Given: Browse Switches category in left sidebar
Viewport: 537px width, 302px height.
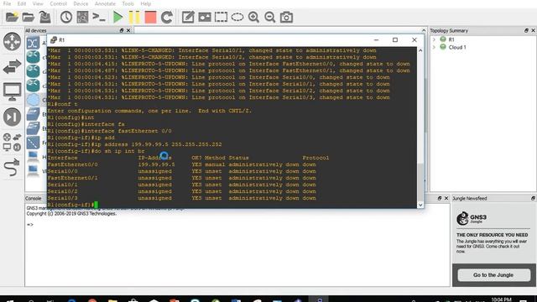Looking at the screenshot, I should tap(12, 66).
